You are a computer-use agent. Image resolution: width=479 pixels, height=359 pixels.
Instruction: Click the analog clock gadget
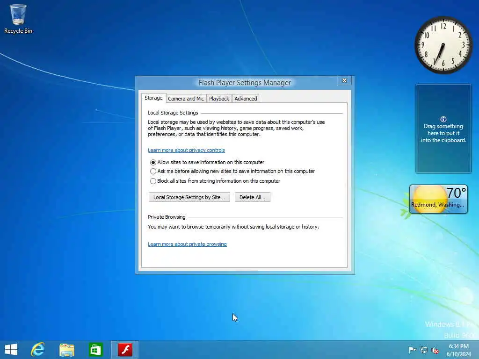click(443, 45)
